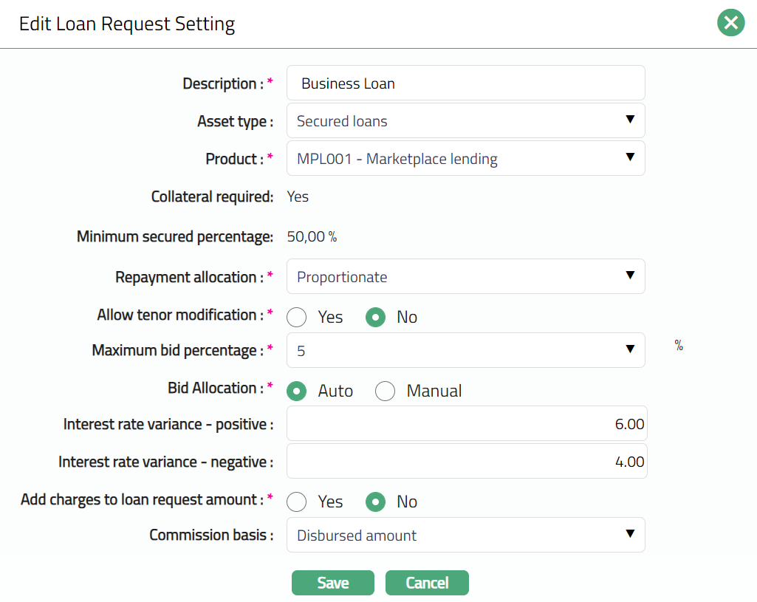Open the Maximum bid percentage dropdown
Screen dimensions: 757x602
(465, 351)
